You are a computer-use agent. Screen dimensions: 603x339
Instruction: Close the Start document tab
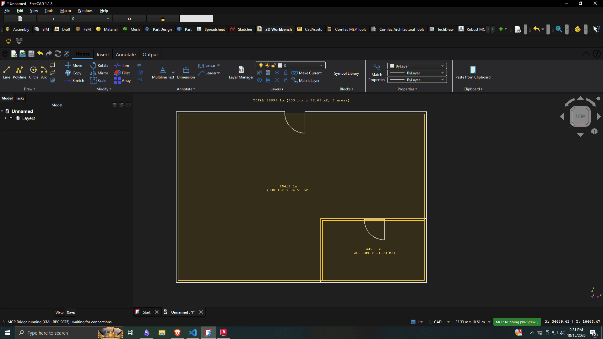(x=157, y=312)
